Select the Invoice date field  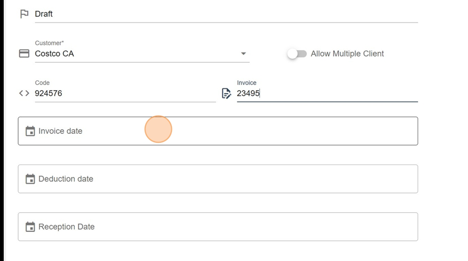coord(218,131)
